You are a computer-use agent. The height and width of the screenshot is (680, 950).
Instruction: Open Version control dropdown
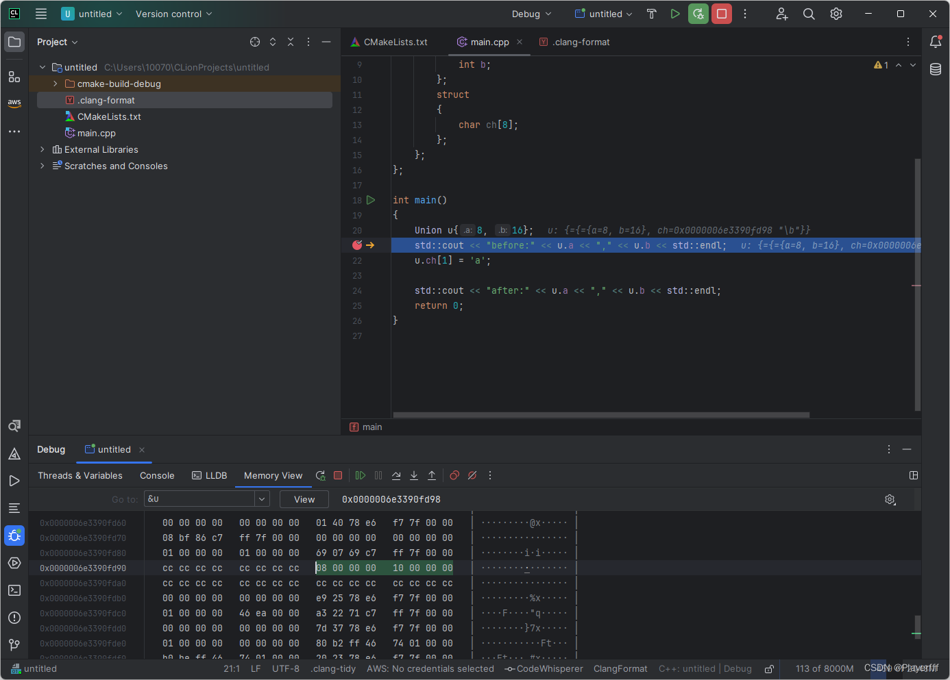click(174, 14)
